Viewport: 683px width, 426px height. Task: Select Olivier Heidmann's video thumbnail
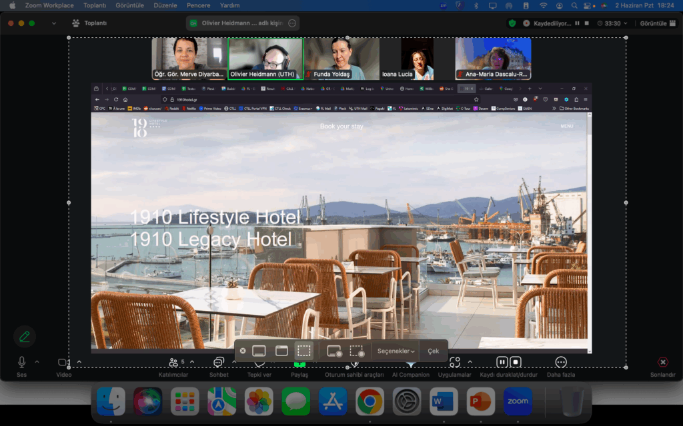tap(265, 59)
